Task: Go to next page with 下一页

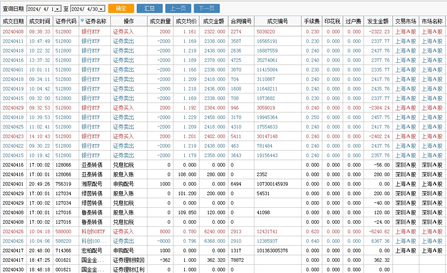Action: pos(206,9)
